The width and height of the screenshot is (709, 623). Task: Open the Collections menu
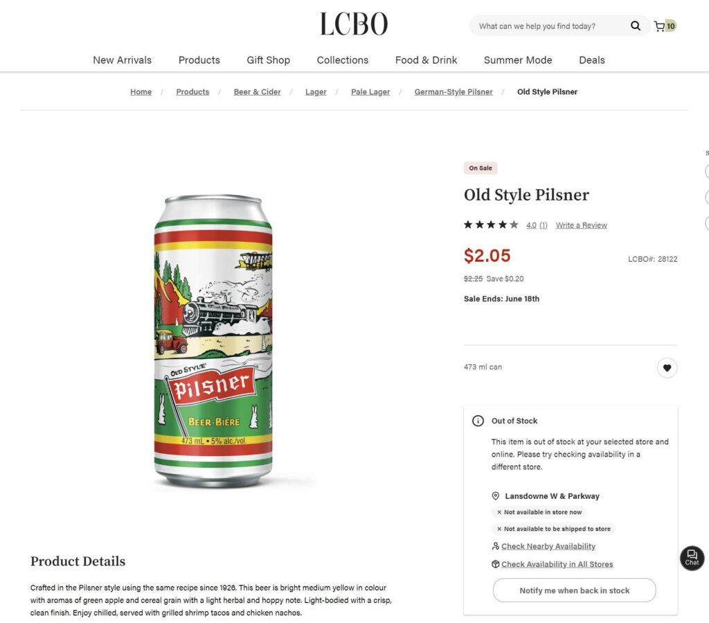click(342, 60)
